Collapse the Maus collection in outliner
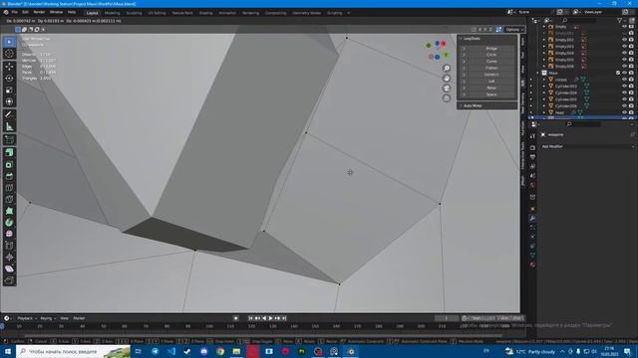The image size is (638, 358). [x=538, y=73]
